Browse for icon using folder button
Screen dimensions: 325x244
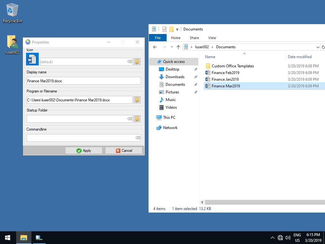pos(137,62)
